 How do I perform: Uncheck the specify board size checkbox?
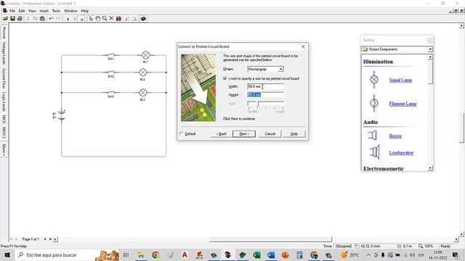point(225,78)
